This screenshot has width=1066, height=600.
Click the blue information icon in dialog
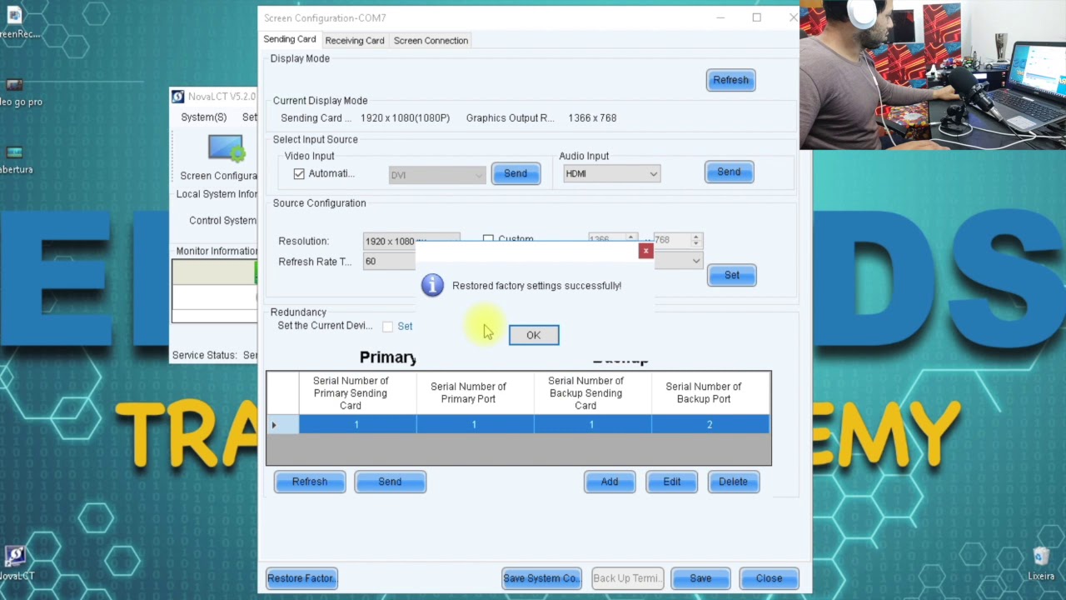[x=432, y=285]
